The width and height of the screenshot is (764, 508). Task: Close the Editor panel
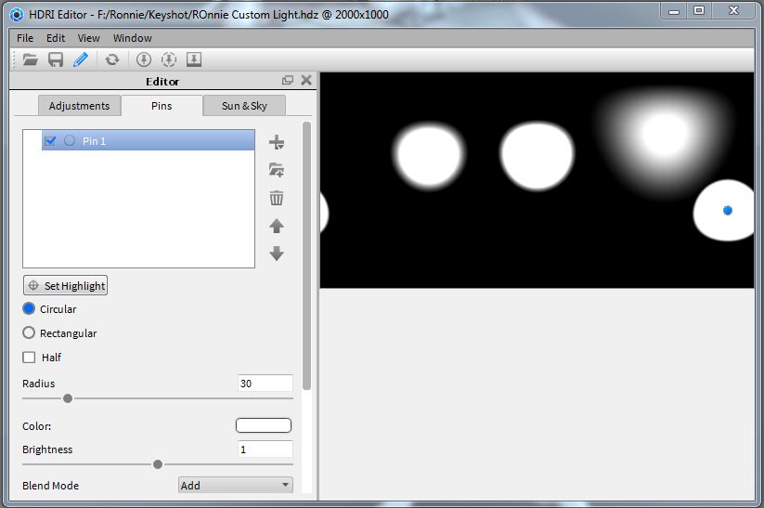tap(306, 80)
